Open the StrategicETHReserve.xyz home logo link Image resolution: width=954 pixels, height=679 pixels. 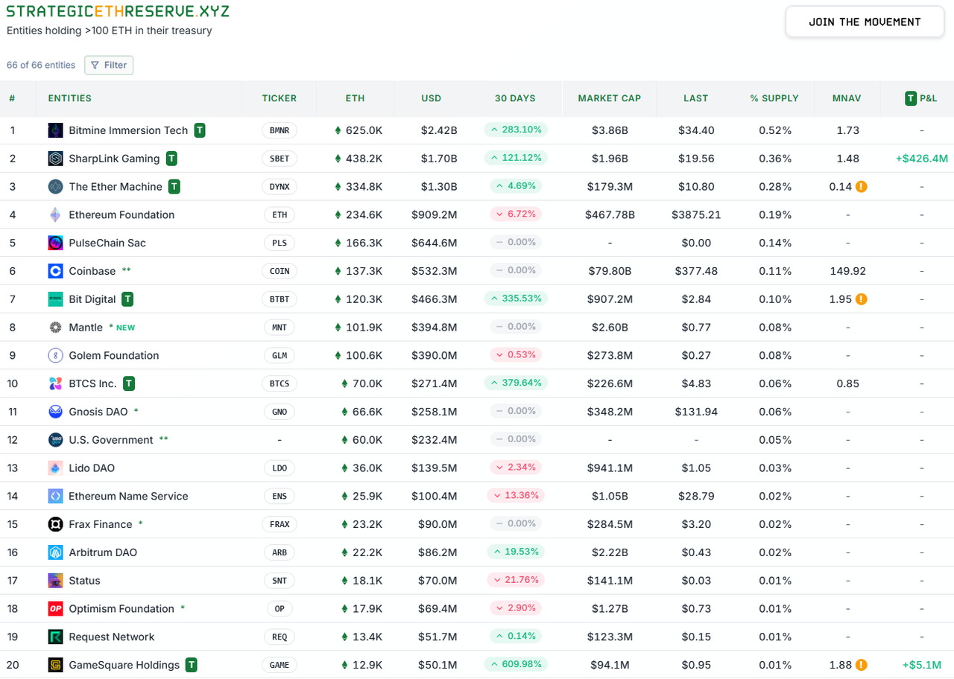pos(118,12)
